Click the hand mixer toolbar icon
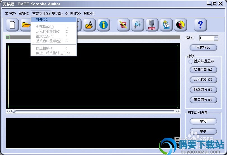Image resolution: width=227 pixels, height=155 pixels. [x=137, y=25]
